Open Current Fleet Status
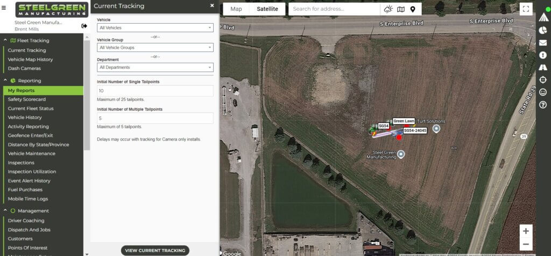 click(31, 109)
